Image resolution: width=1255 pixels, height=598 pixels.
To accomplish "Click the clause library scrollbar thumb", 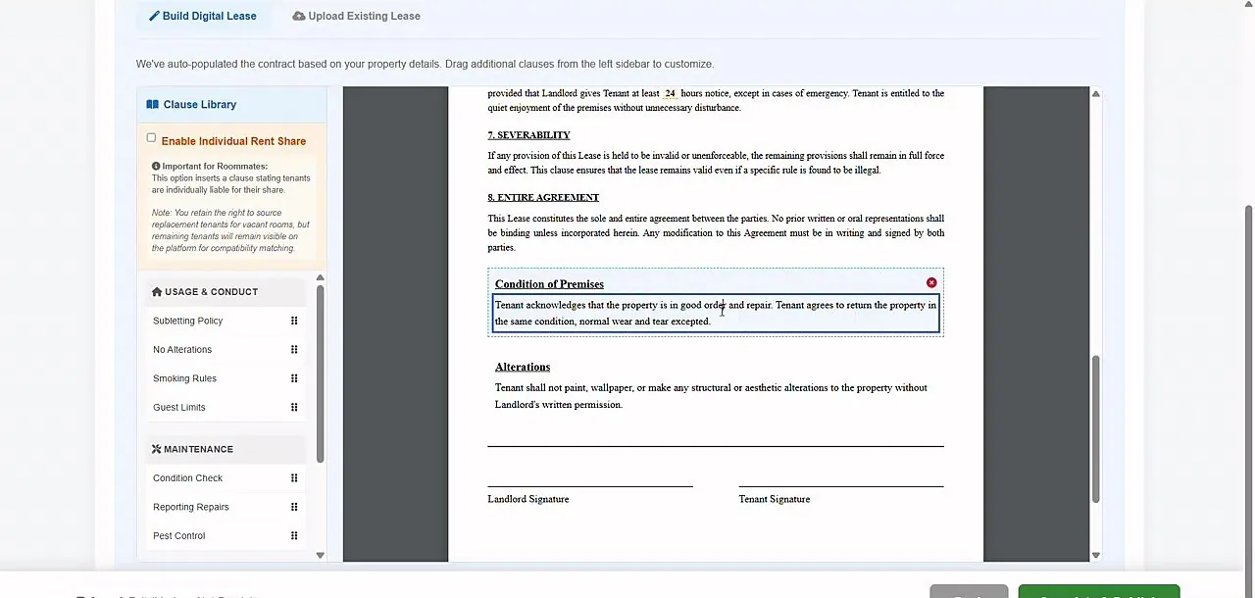I will click(321, 374).
